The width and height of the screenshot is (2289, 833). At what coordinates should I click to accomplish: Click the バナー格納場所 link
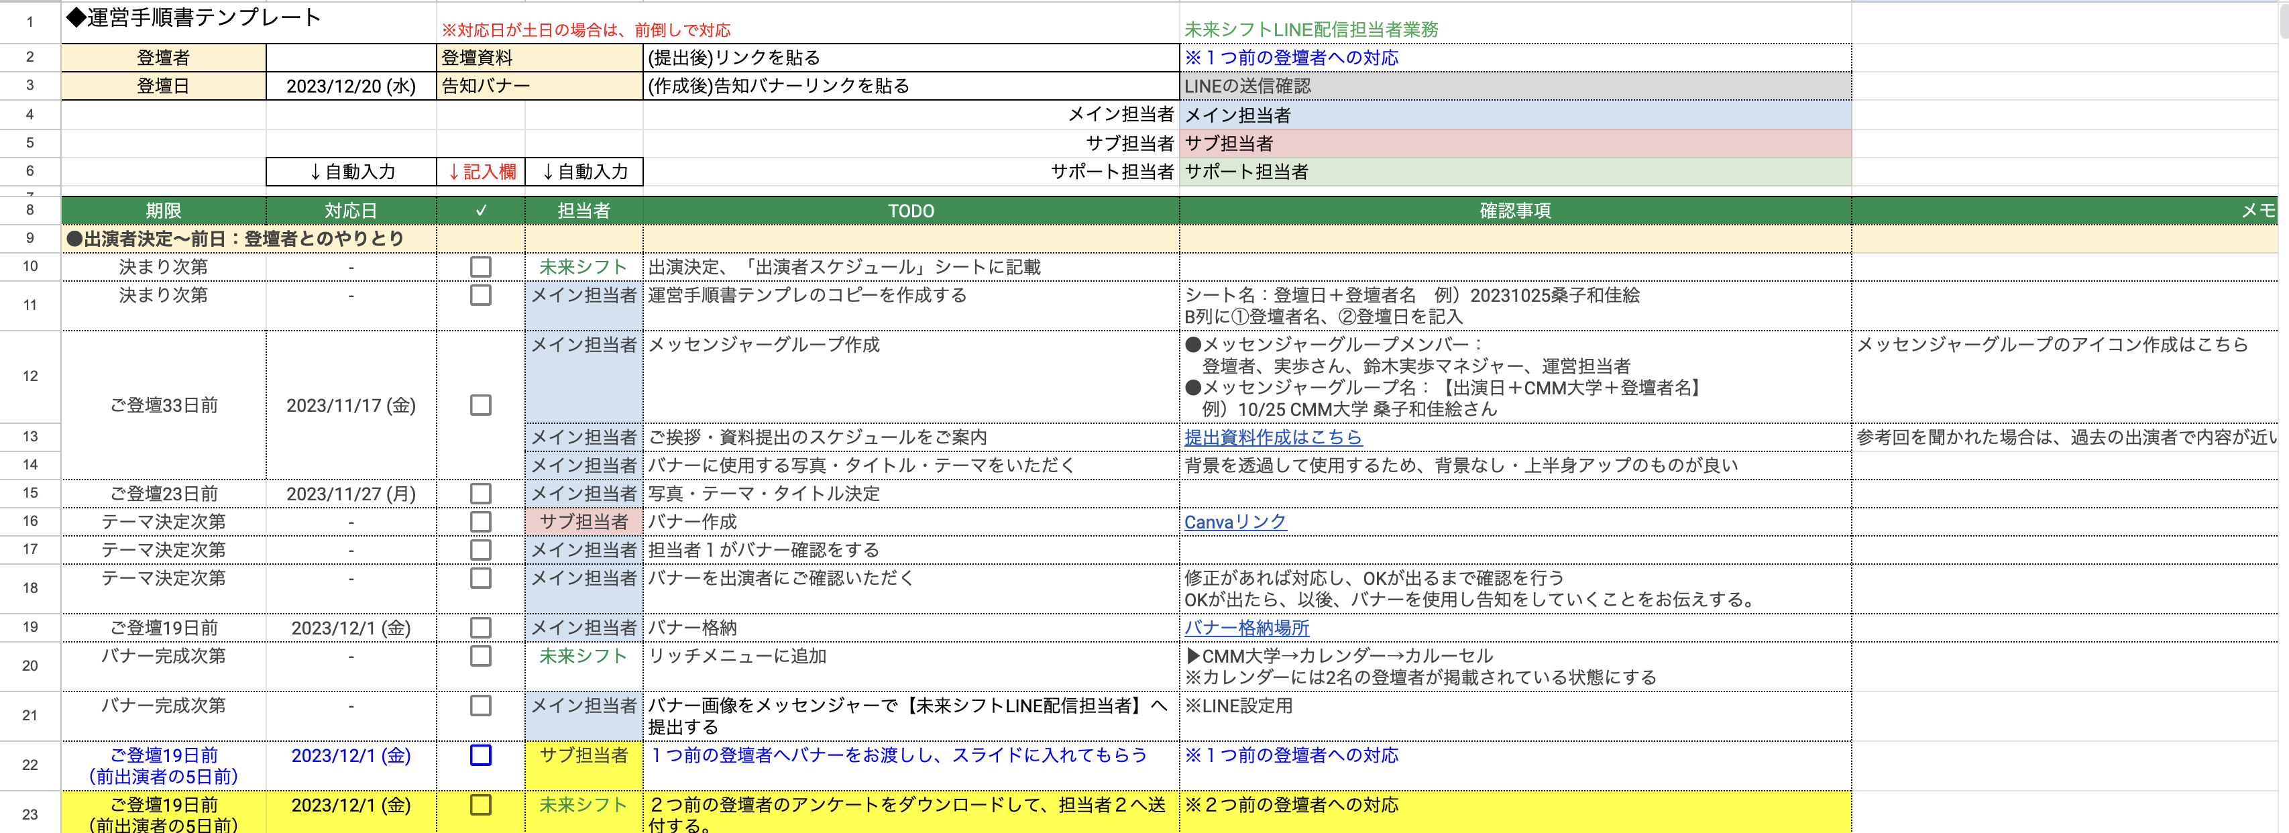click(1246, 628)
